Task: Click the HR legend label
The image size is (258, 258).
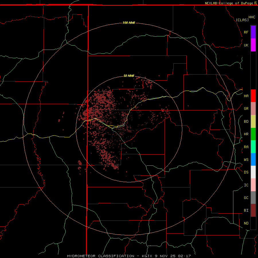Action: click(246, 134)
